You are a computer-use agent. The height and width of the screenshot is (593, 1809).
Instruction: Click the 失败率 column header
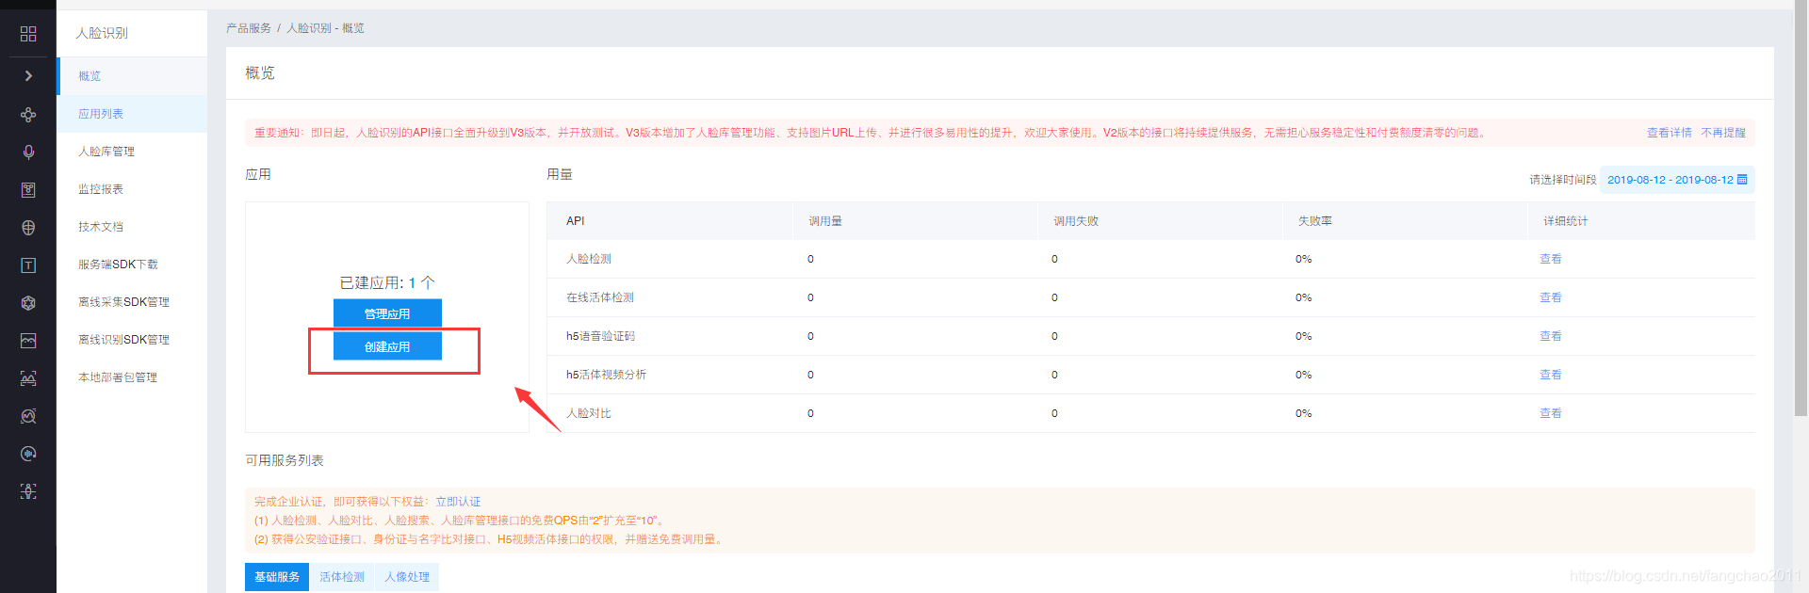tap(1315, 221)
